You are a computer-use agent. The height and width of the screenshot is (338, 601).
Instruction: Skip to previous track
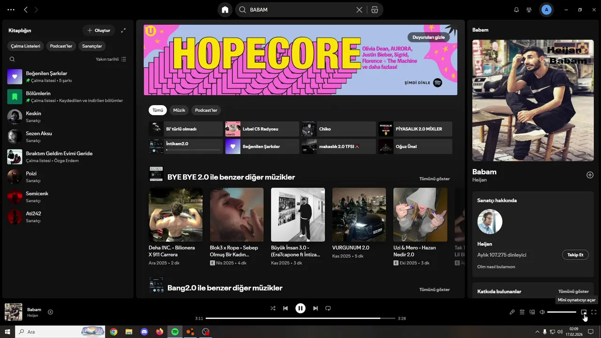[285, 308]
